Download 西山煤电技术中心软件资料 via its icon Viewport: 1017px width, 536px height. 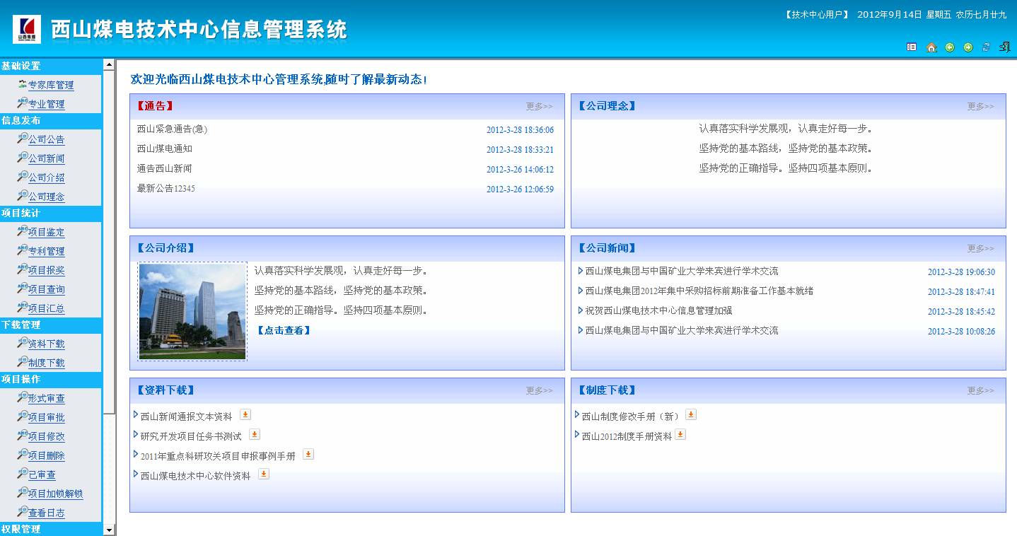tap(264, 474)
